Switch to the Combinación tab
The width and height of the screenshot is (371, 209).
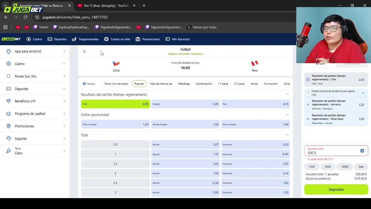click(x=204, y=84)
